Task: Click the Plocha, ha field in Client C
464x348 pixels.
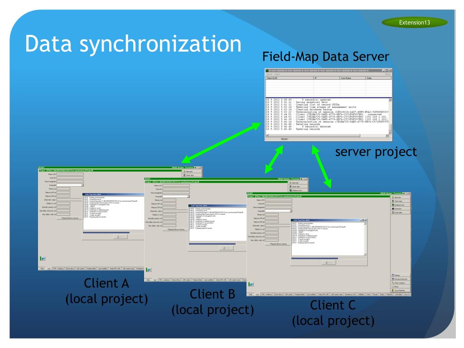Action: point(272,214)
